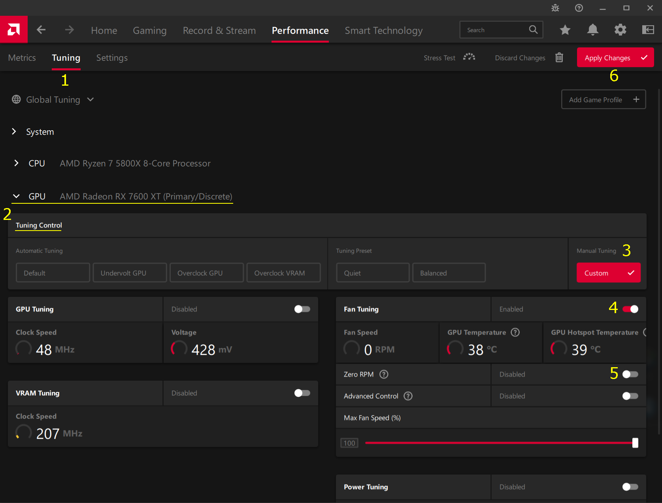This screenshot has width=662, height=503.
Task: Toggle the sidebar panel icon
Action: pyautogui.click(x=648, y=30)
